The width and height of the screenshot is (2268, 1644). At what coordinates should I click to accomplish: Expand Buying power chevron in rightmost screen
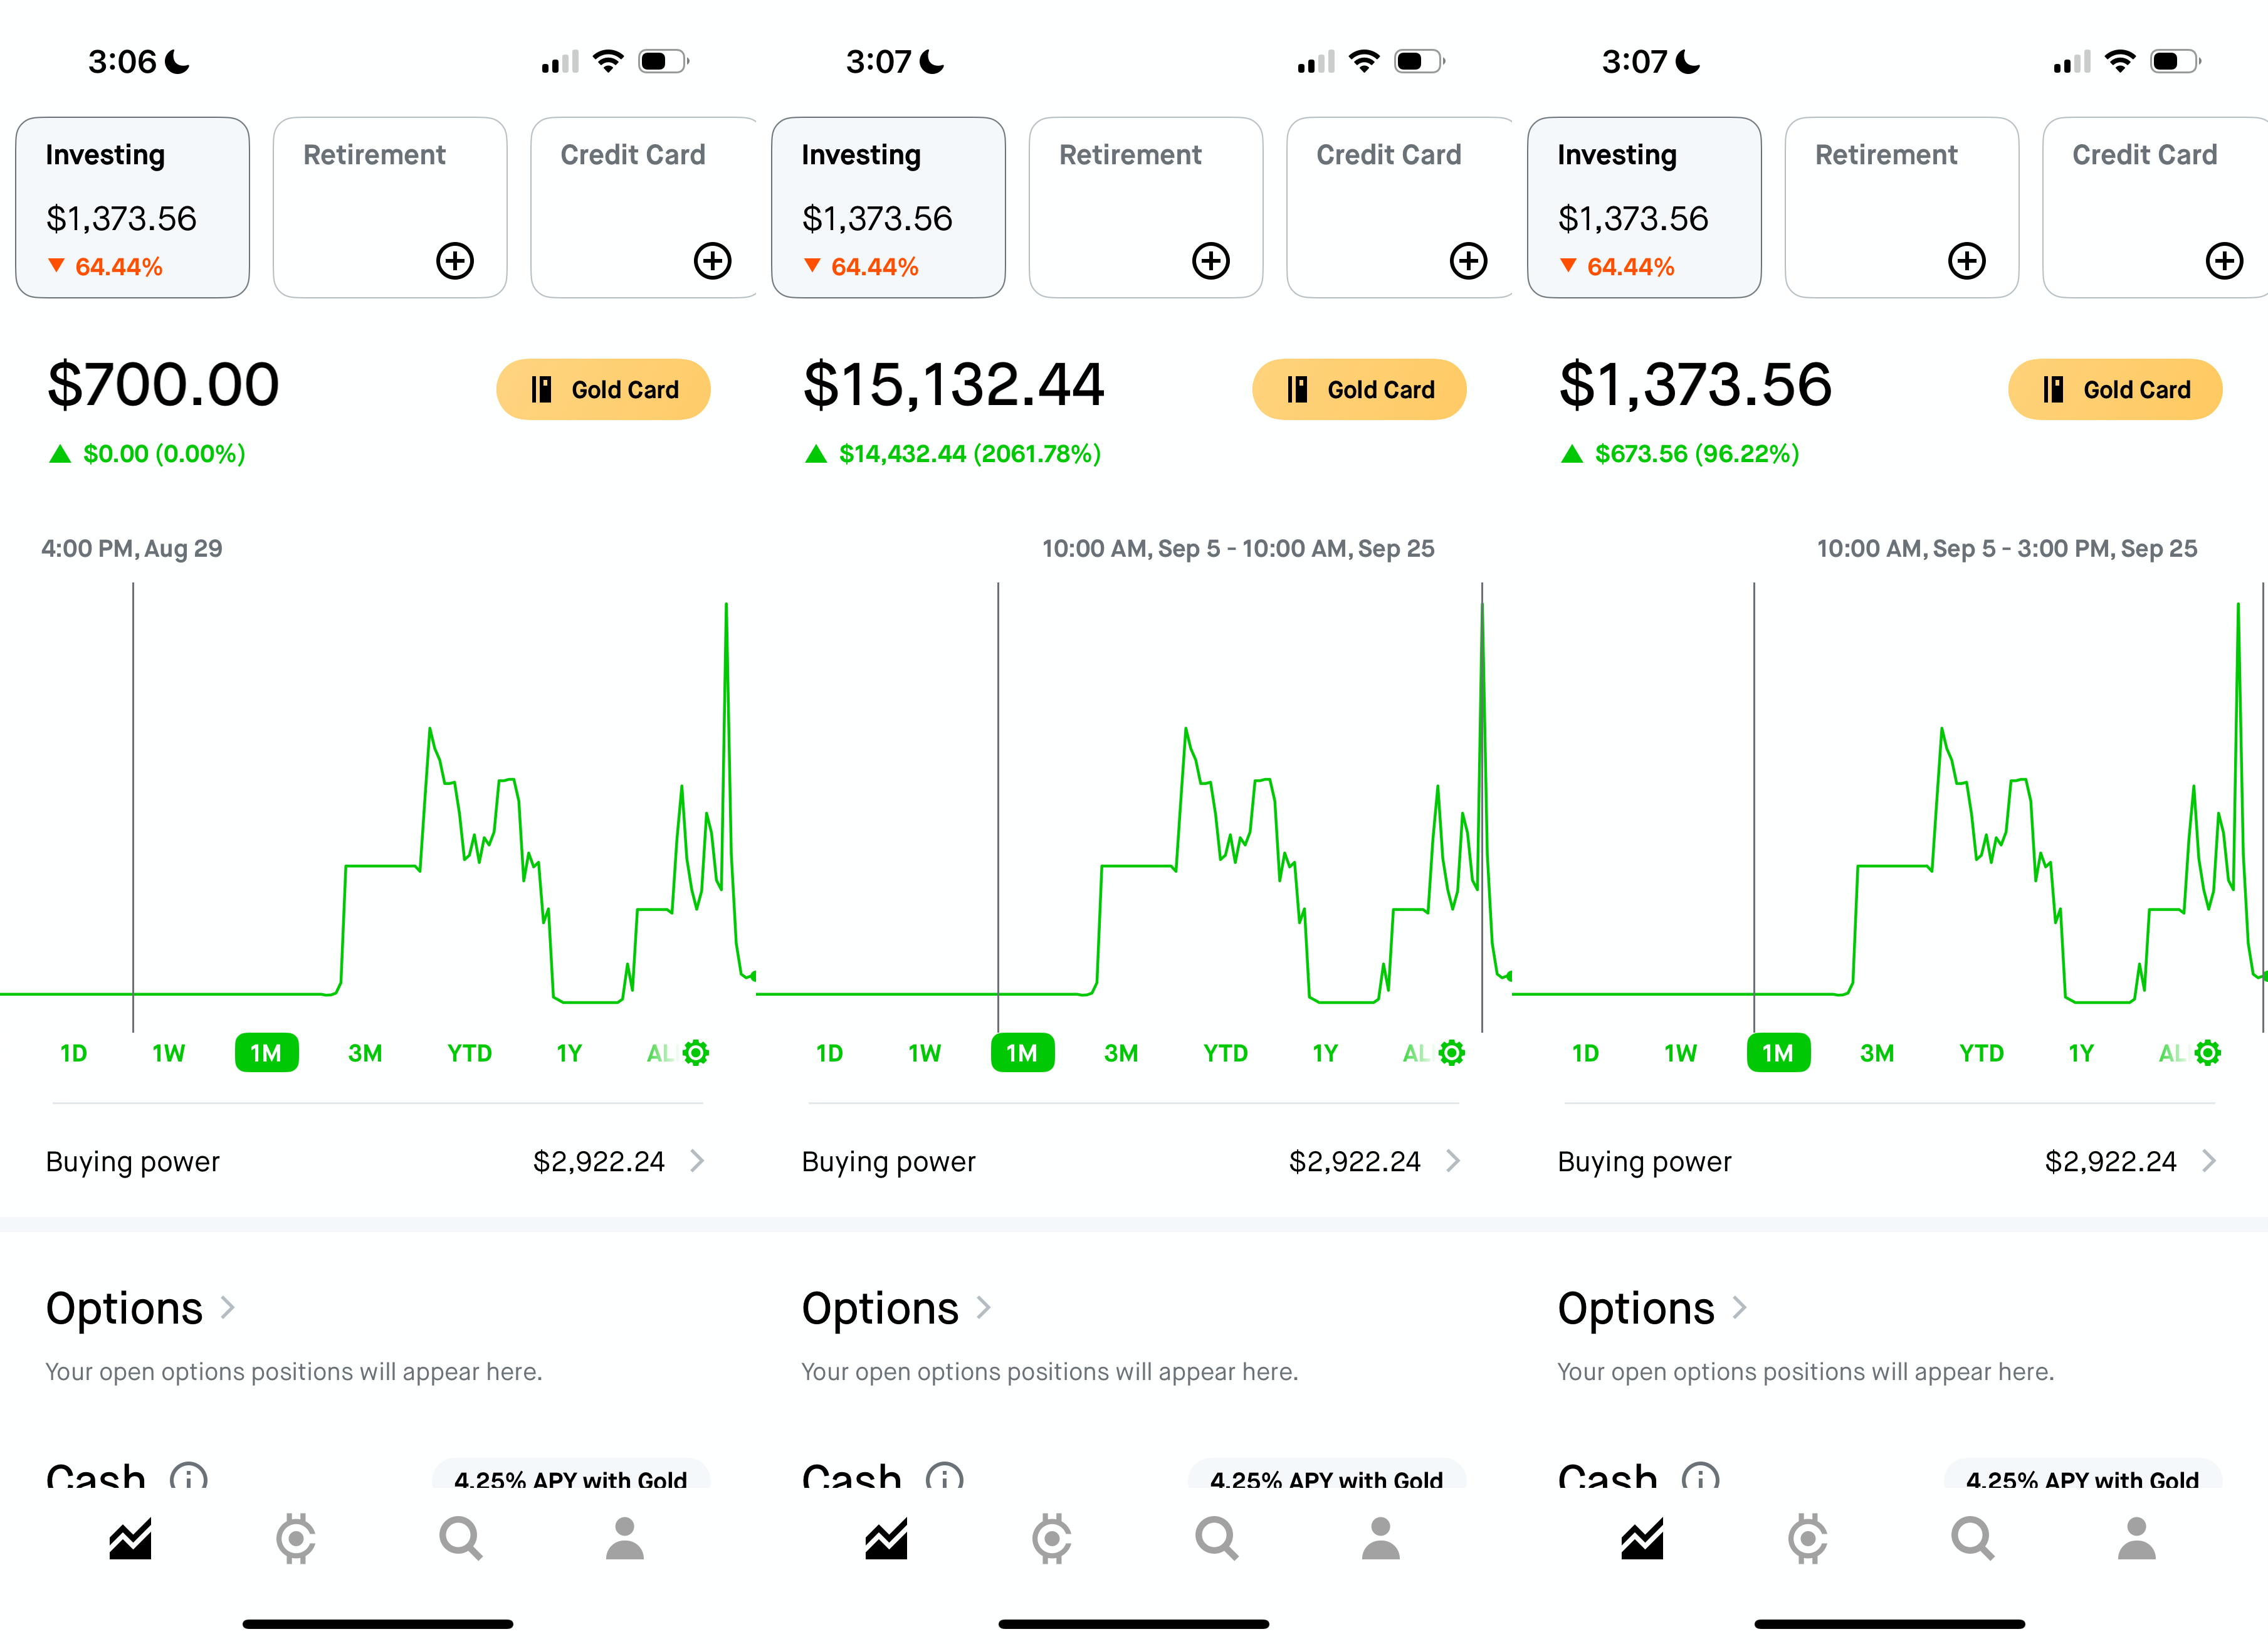2209,1160
